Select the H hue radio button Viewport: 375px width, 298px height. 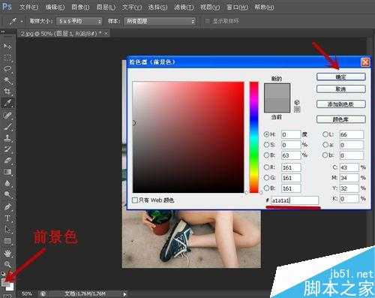click(266, 134)
